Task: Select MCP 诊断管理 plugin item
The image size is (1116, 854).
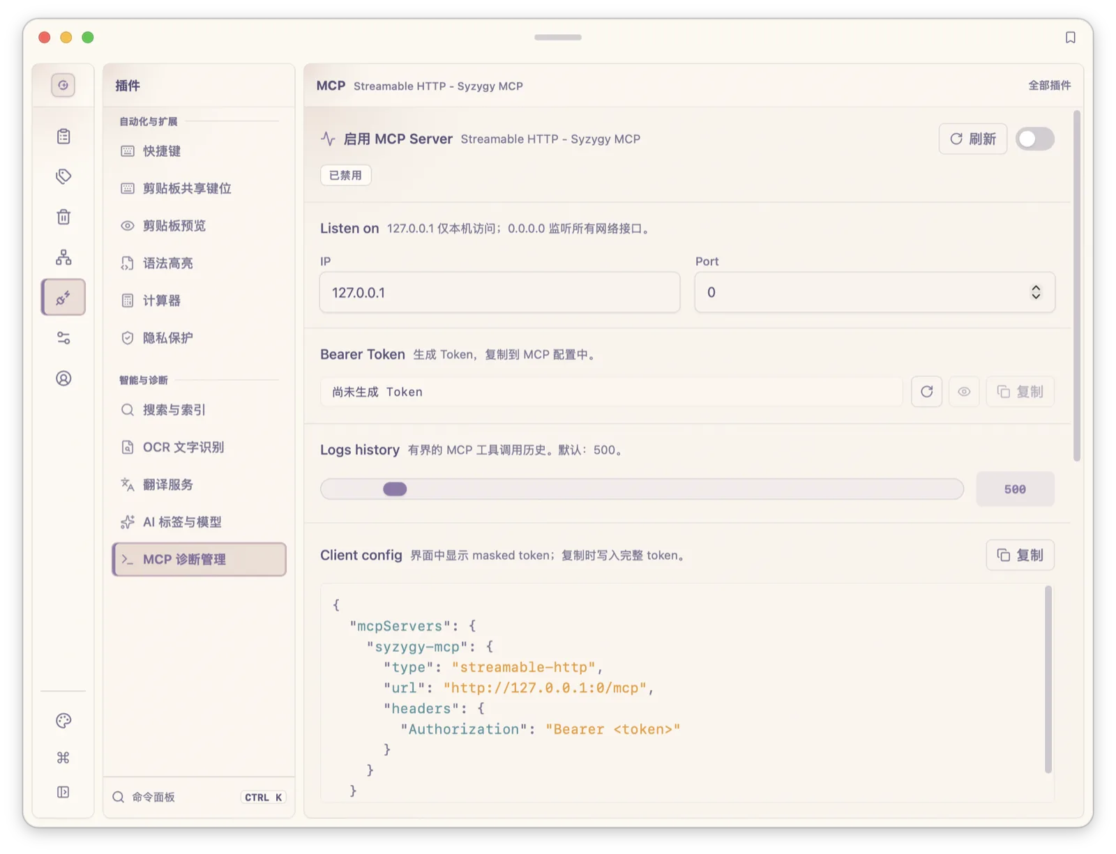Action: 199,559
